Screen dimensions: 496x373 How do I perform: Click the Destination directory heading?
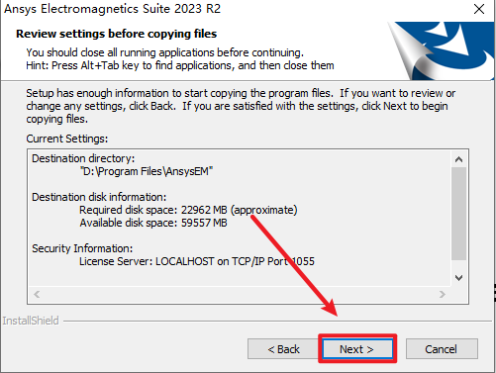click(x=83, y=158)
